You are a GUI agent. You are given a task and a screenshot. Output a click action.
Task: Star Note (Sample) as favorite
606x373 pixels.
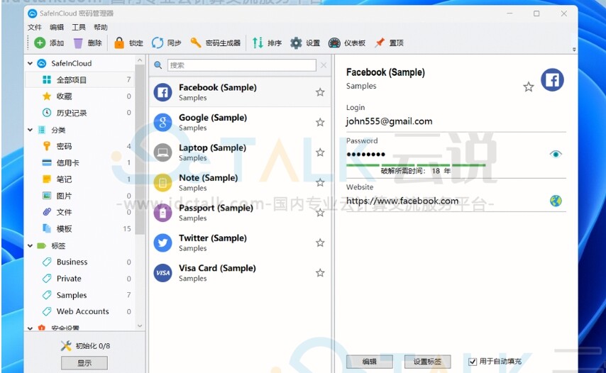(320, 182)
